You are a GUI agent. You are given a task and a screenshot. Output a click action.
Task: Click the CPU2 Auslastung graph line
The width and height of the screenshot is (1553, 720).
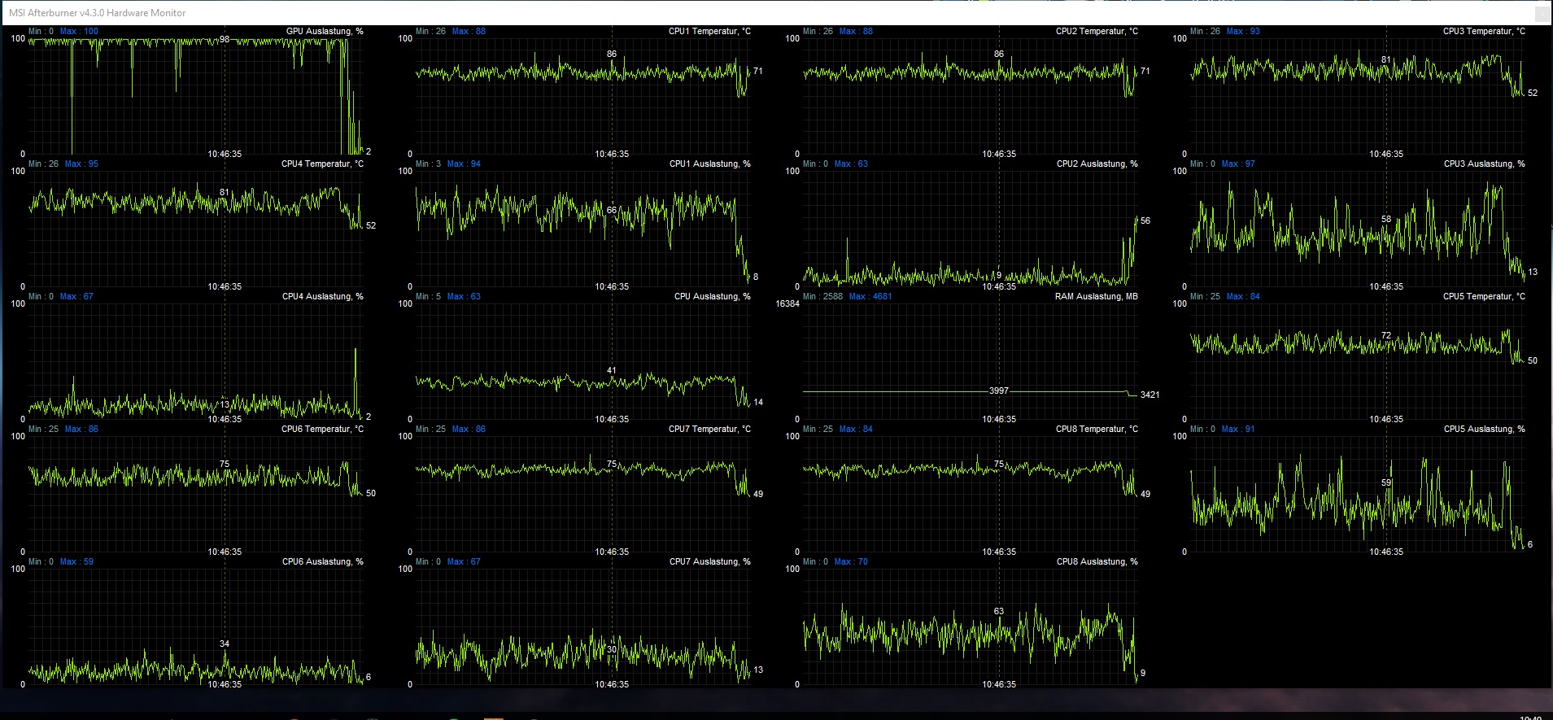(970, 252)
